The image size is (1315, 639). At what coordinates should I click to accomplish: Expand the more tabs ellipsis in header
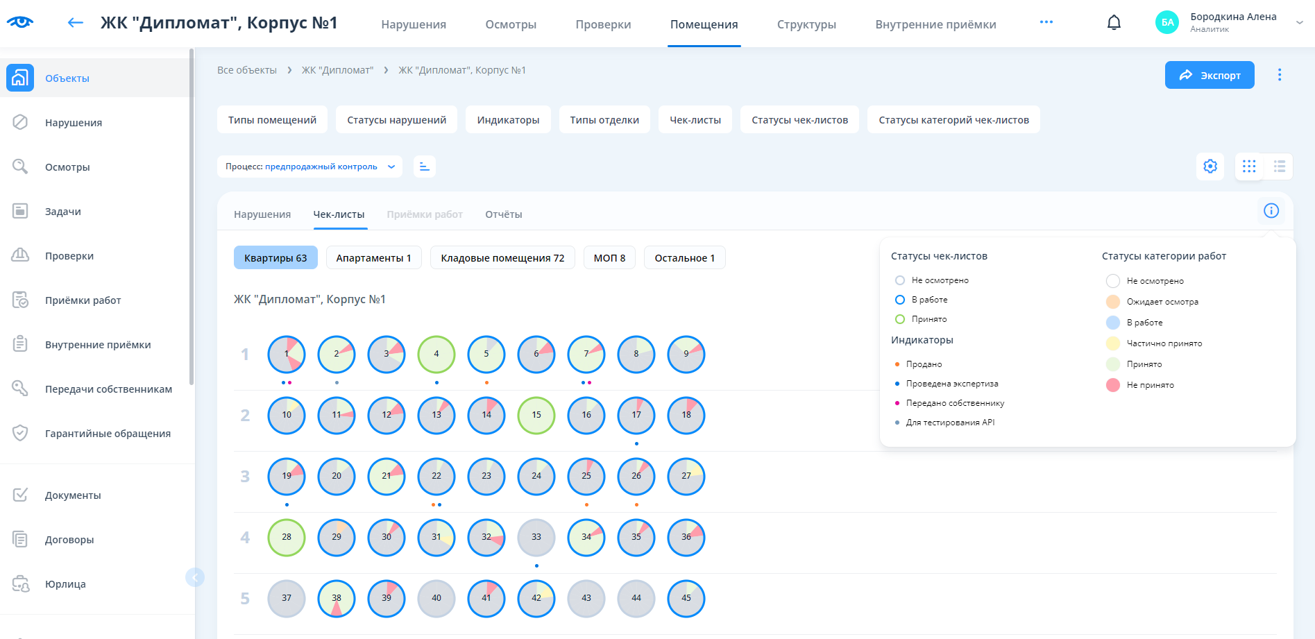(x=1046, y=23)
